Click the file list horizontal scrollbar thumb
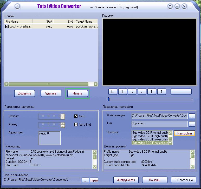The height and width of the screenshot is (189, 201). pos(49,84)
